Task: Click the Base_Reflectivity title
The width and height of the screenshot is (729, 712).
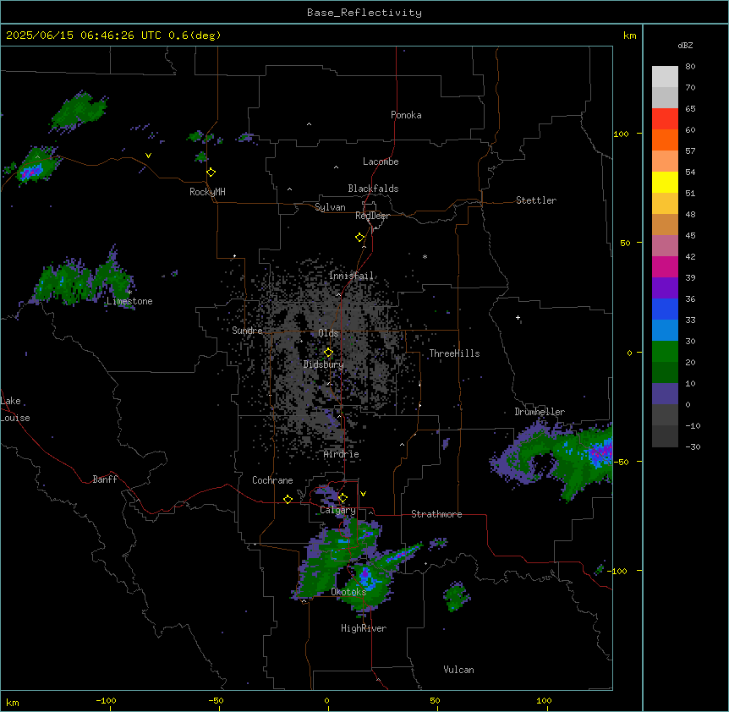Action: pos(364,13)
